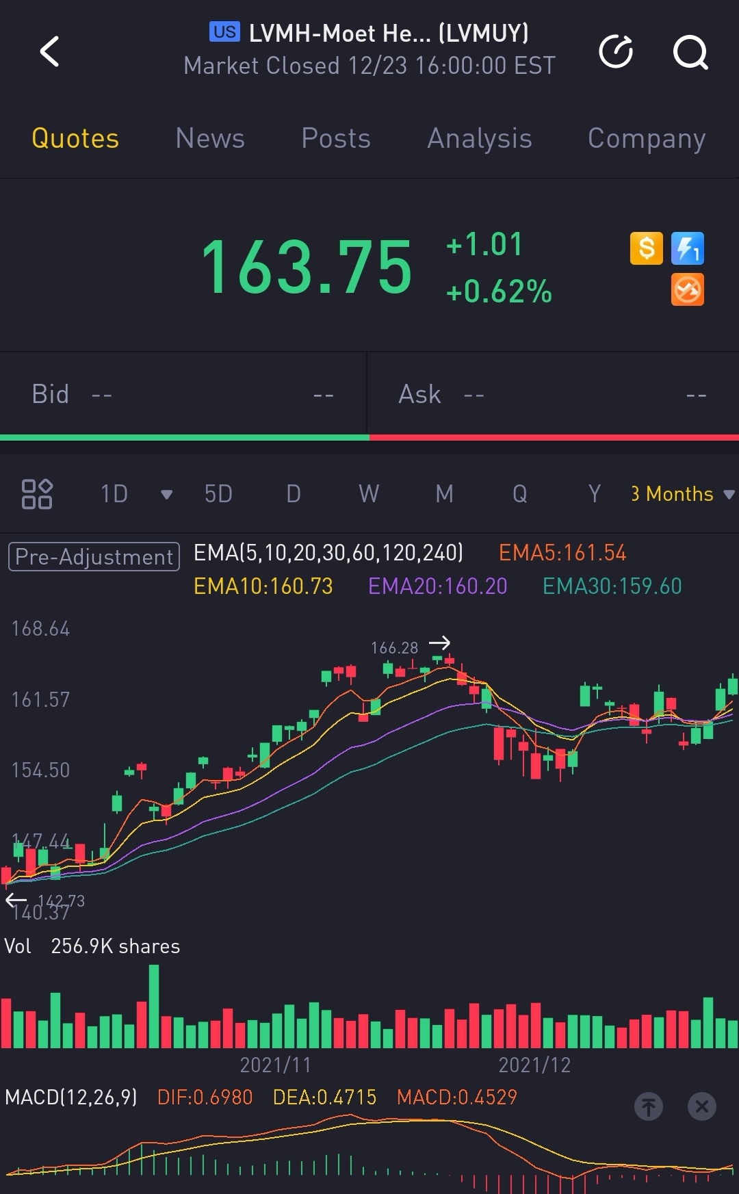Tap the Market Closed 12/23 status text
The image size is (739, 1194).
point(369,66)
